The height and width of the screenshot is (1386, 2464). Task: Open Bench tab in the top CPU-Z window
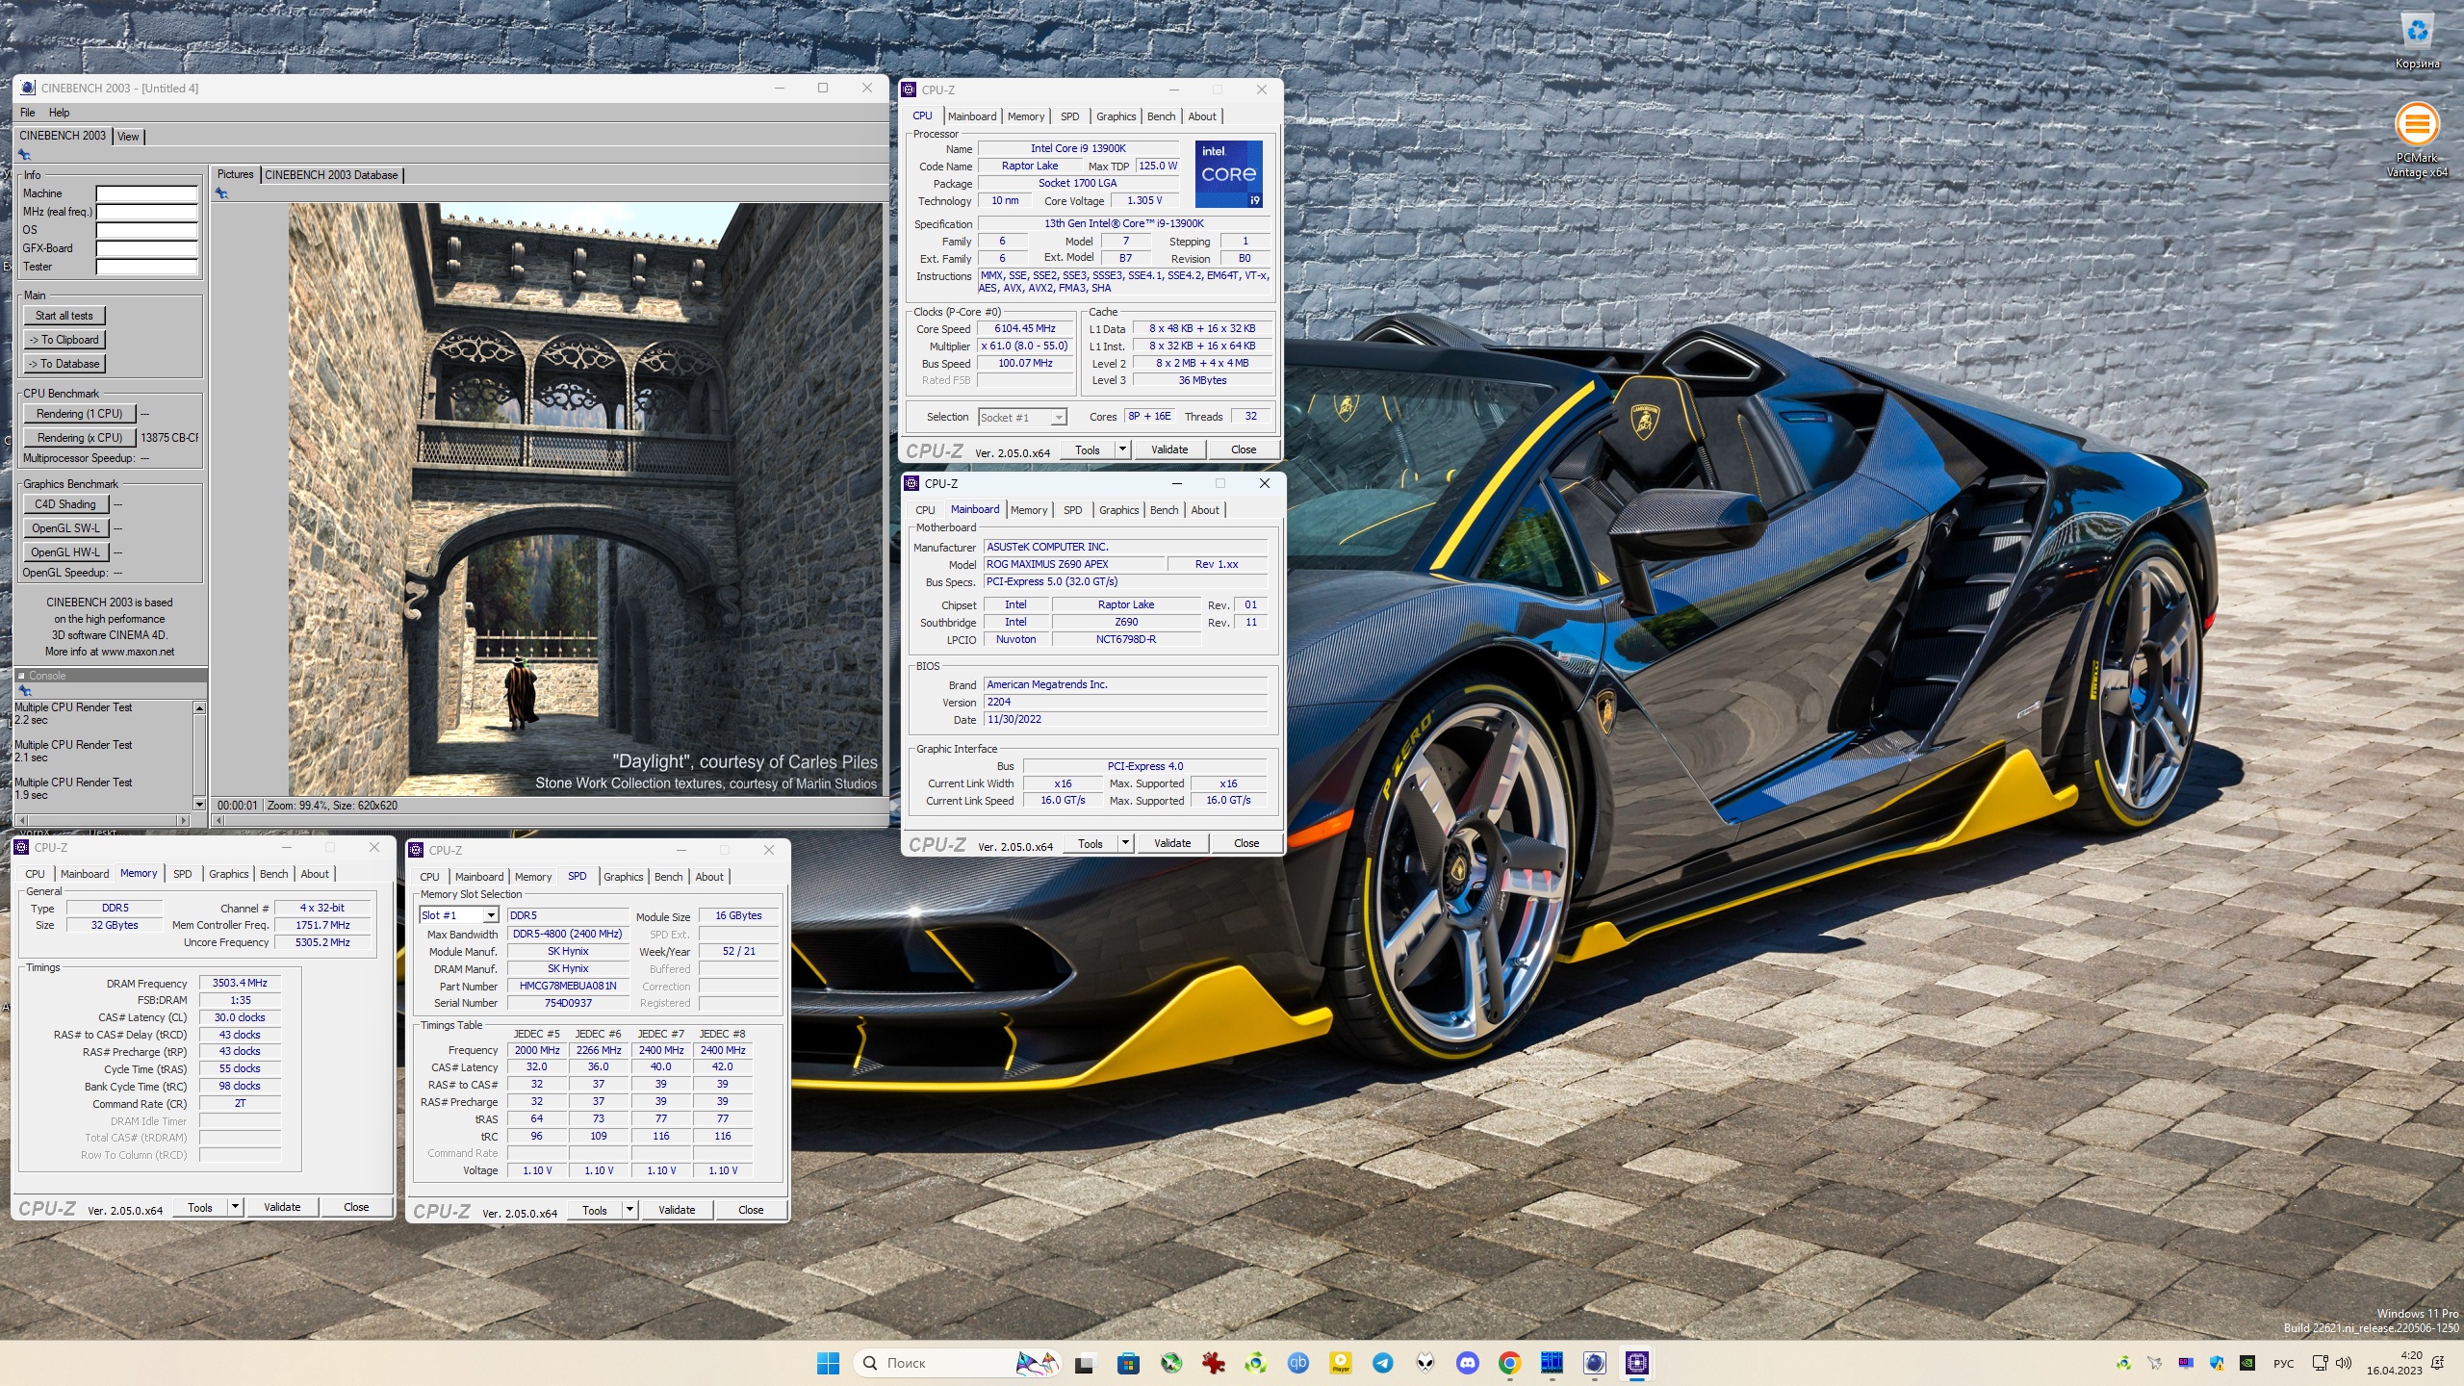1161,116
